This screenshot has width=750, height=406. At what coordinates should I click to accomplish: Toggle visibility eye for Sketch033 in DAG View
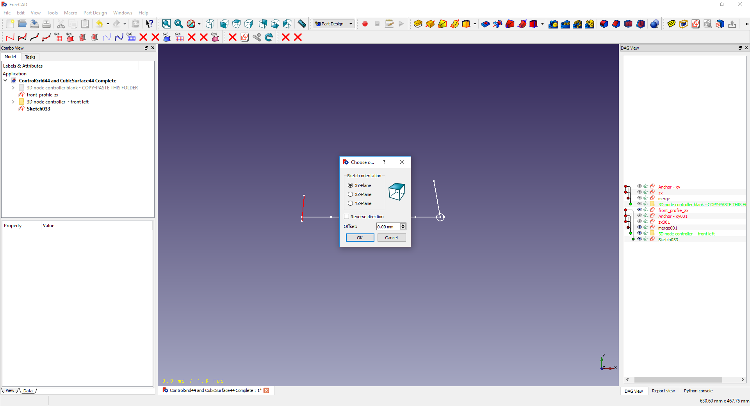click(x=640, y=239)
